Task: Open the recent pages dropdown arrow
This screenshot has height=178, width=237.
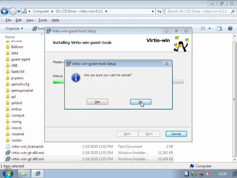Action: click(x=19, y=12)
